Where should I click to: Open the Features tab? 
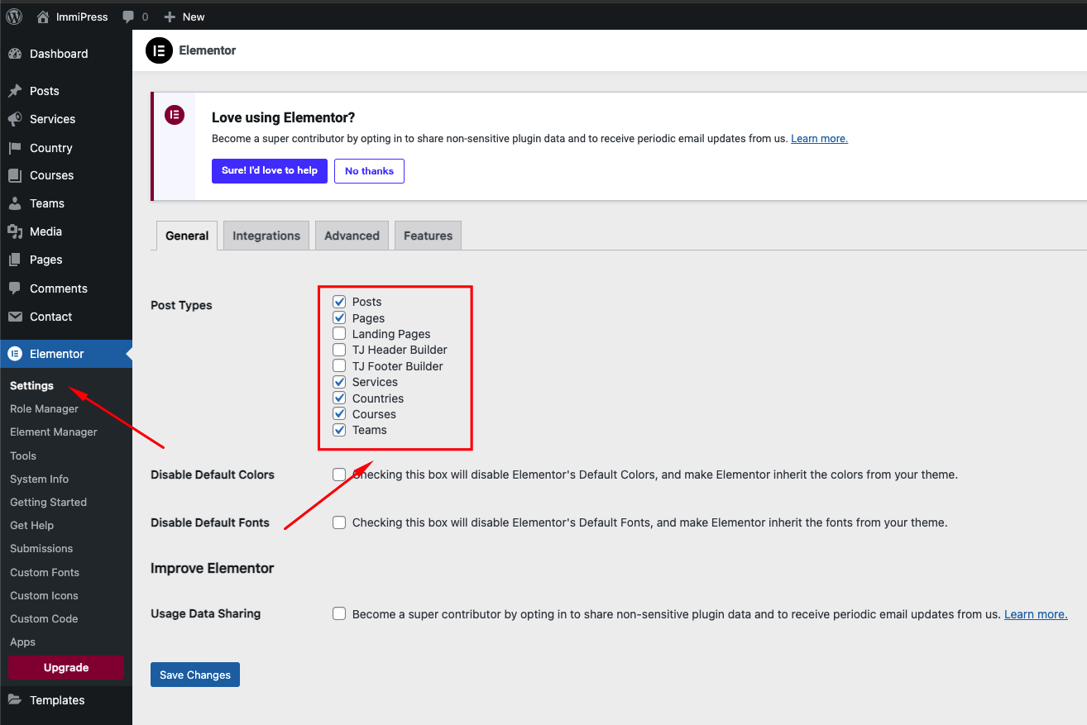[x=428, y=236]
